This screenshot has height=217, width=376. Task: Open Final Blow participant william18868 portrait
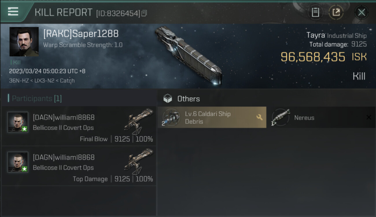click(x=18, y=122)
